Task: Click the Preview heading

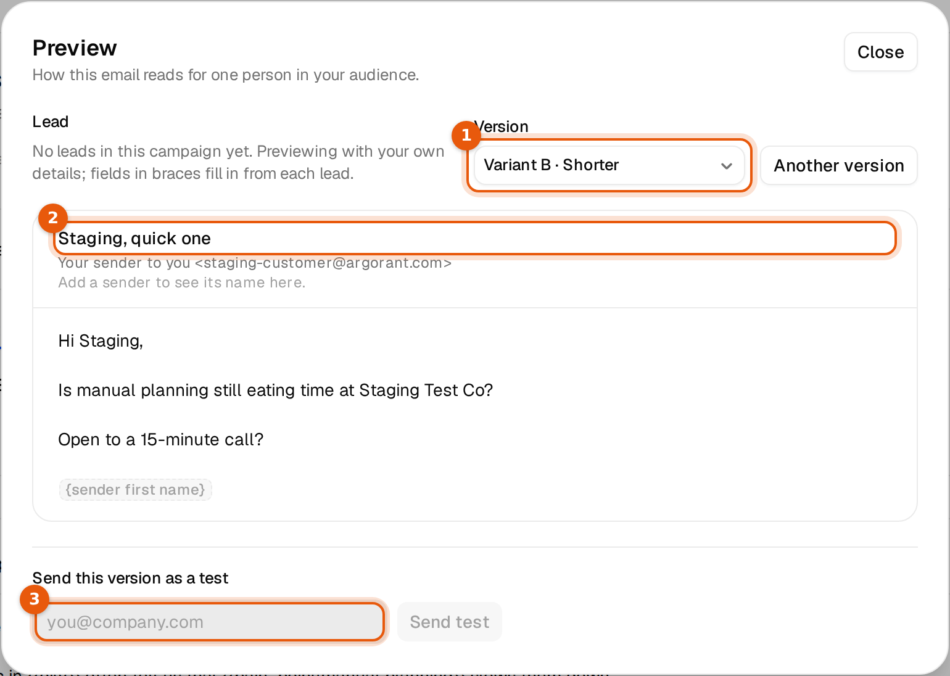Action: point(75,48)
